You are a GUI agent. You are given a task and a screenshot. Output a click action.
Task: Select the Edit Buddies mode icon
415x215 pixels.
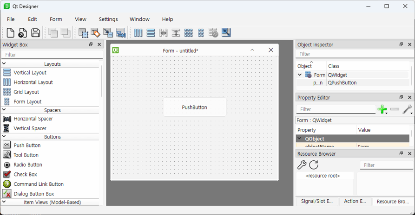pos(108,33)
